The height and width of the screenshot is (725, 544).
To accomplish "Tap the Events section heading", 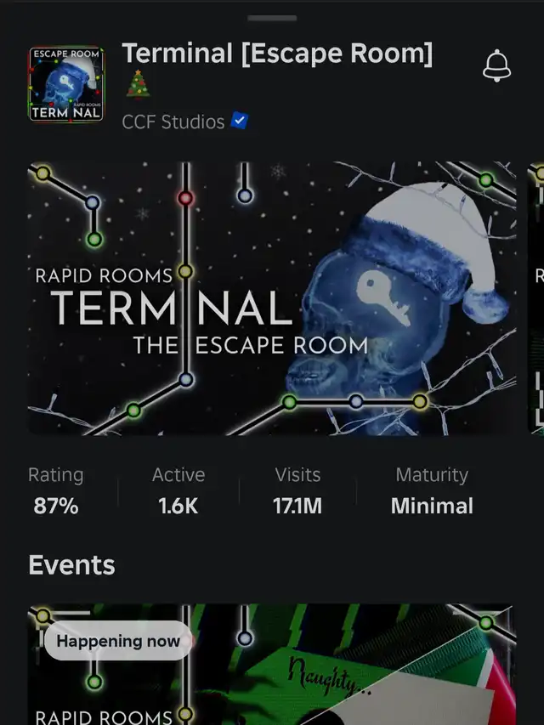I will click(71, 564).
